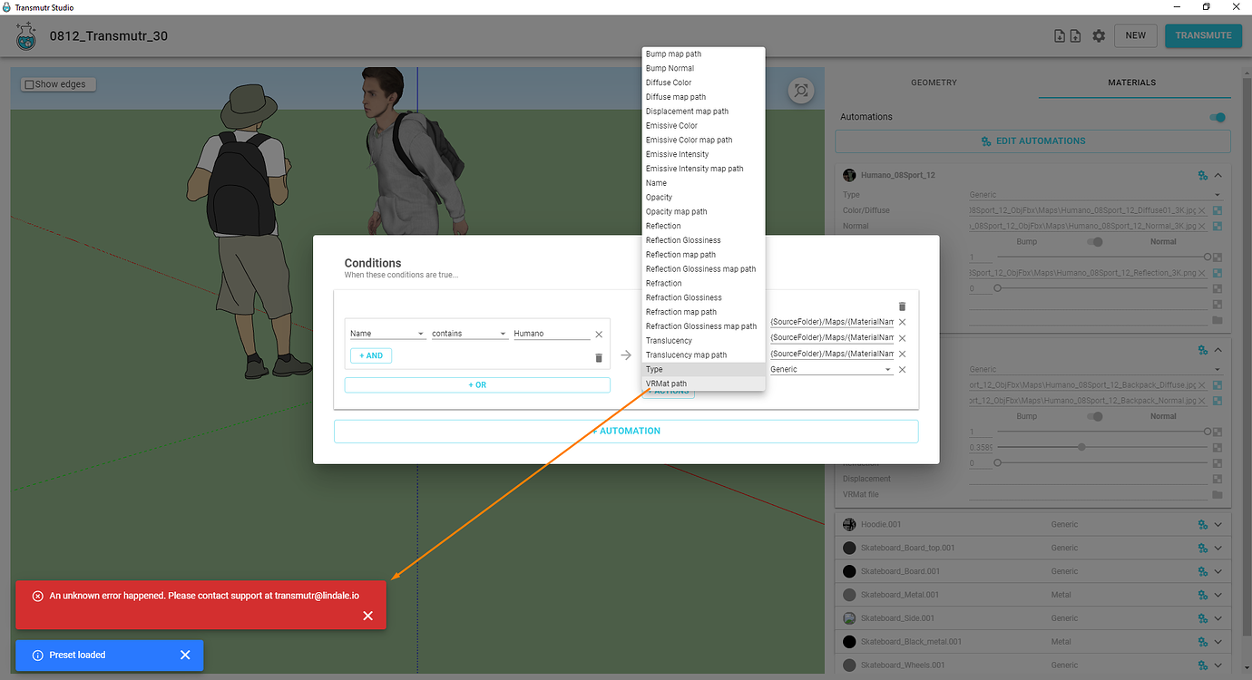Remove the Humano condition row with X
This screenshot has width=1252, height=680.
click(x=599, y=335)
